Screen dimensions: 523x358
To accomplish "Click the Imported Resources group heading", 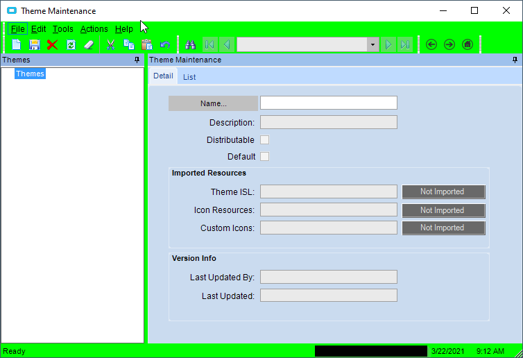I will pyautogui.click(x=209, y=173).
